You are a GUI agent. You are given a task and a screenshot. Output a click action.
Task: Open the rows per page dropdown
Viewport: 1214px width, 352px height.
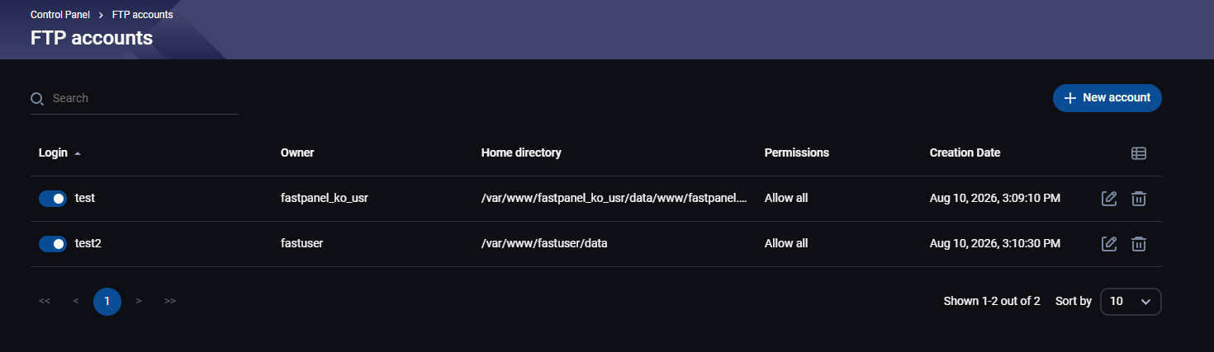[x=1131, y=302]
